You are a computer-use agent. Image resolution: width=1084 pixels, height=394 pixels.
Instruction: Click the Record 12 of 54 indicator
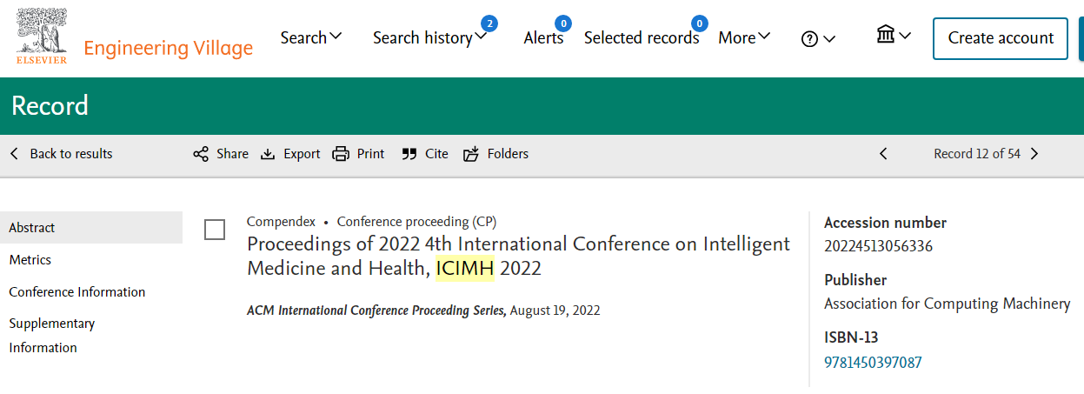(977, 154)
